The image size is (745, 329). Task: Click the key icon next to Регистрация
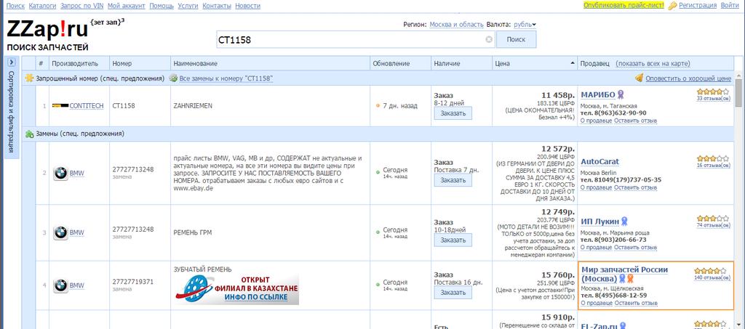[672, 6]
